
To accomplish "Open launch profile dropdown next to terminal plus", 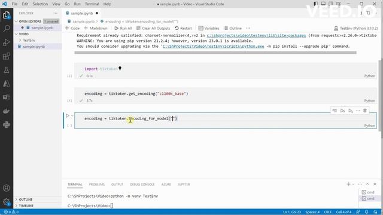I will [353, 184].
